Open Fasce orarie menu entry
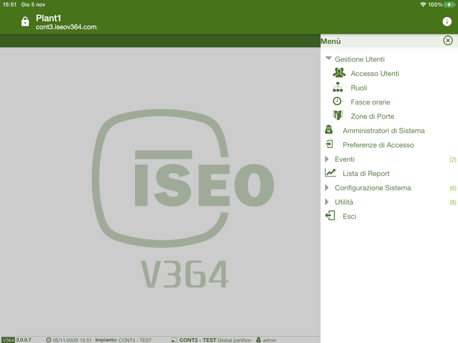458x343 pixels. (x=371, y=102)
